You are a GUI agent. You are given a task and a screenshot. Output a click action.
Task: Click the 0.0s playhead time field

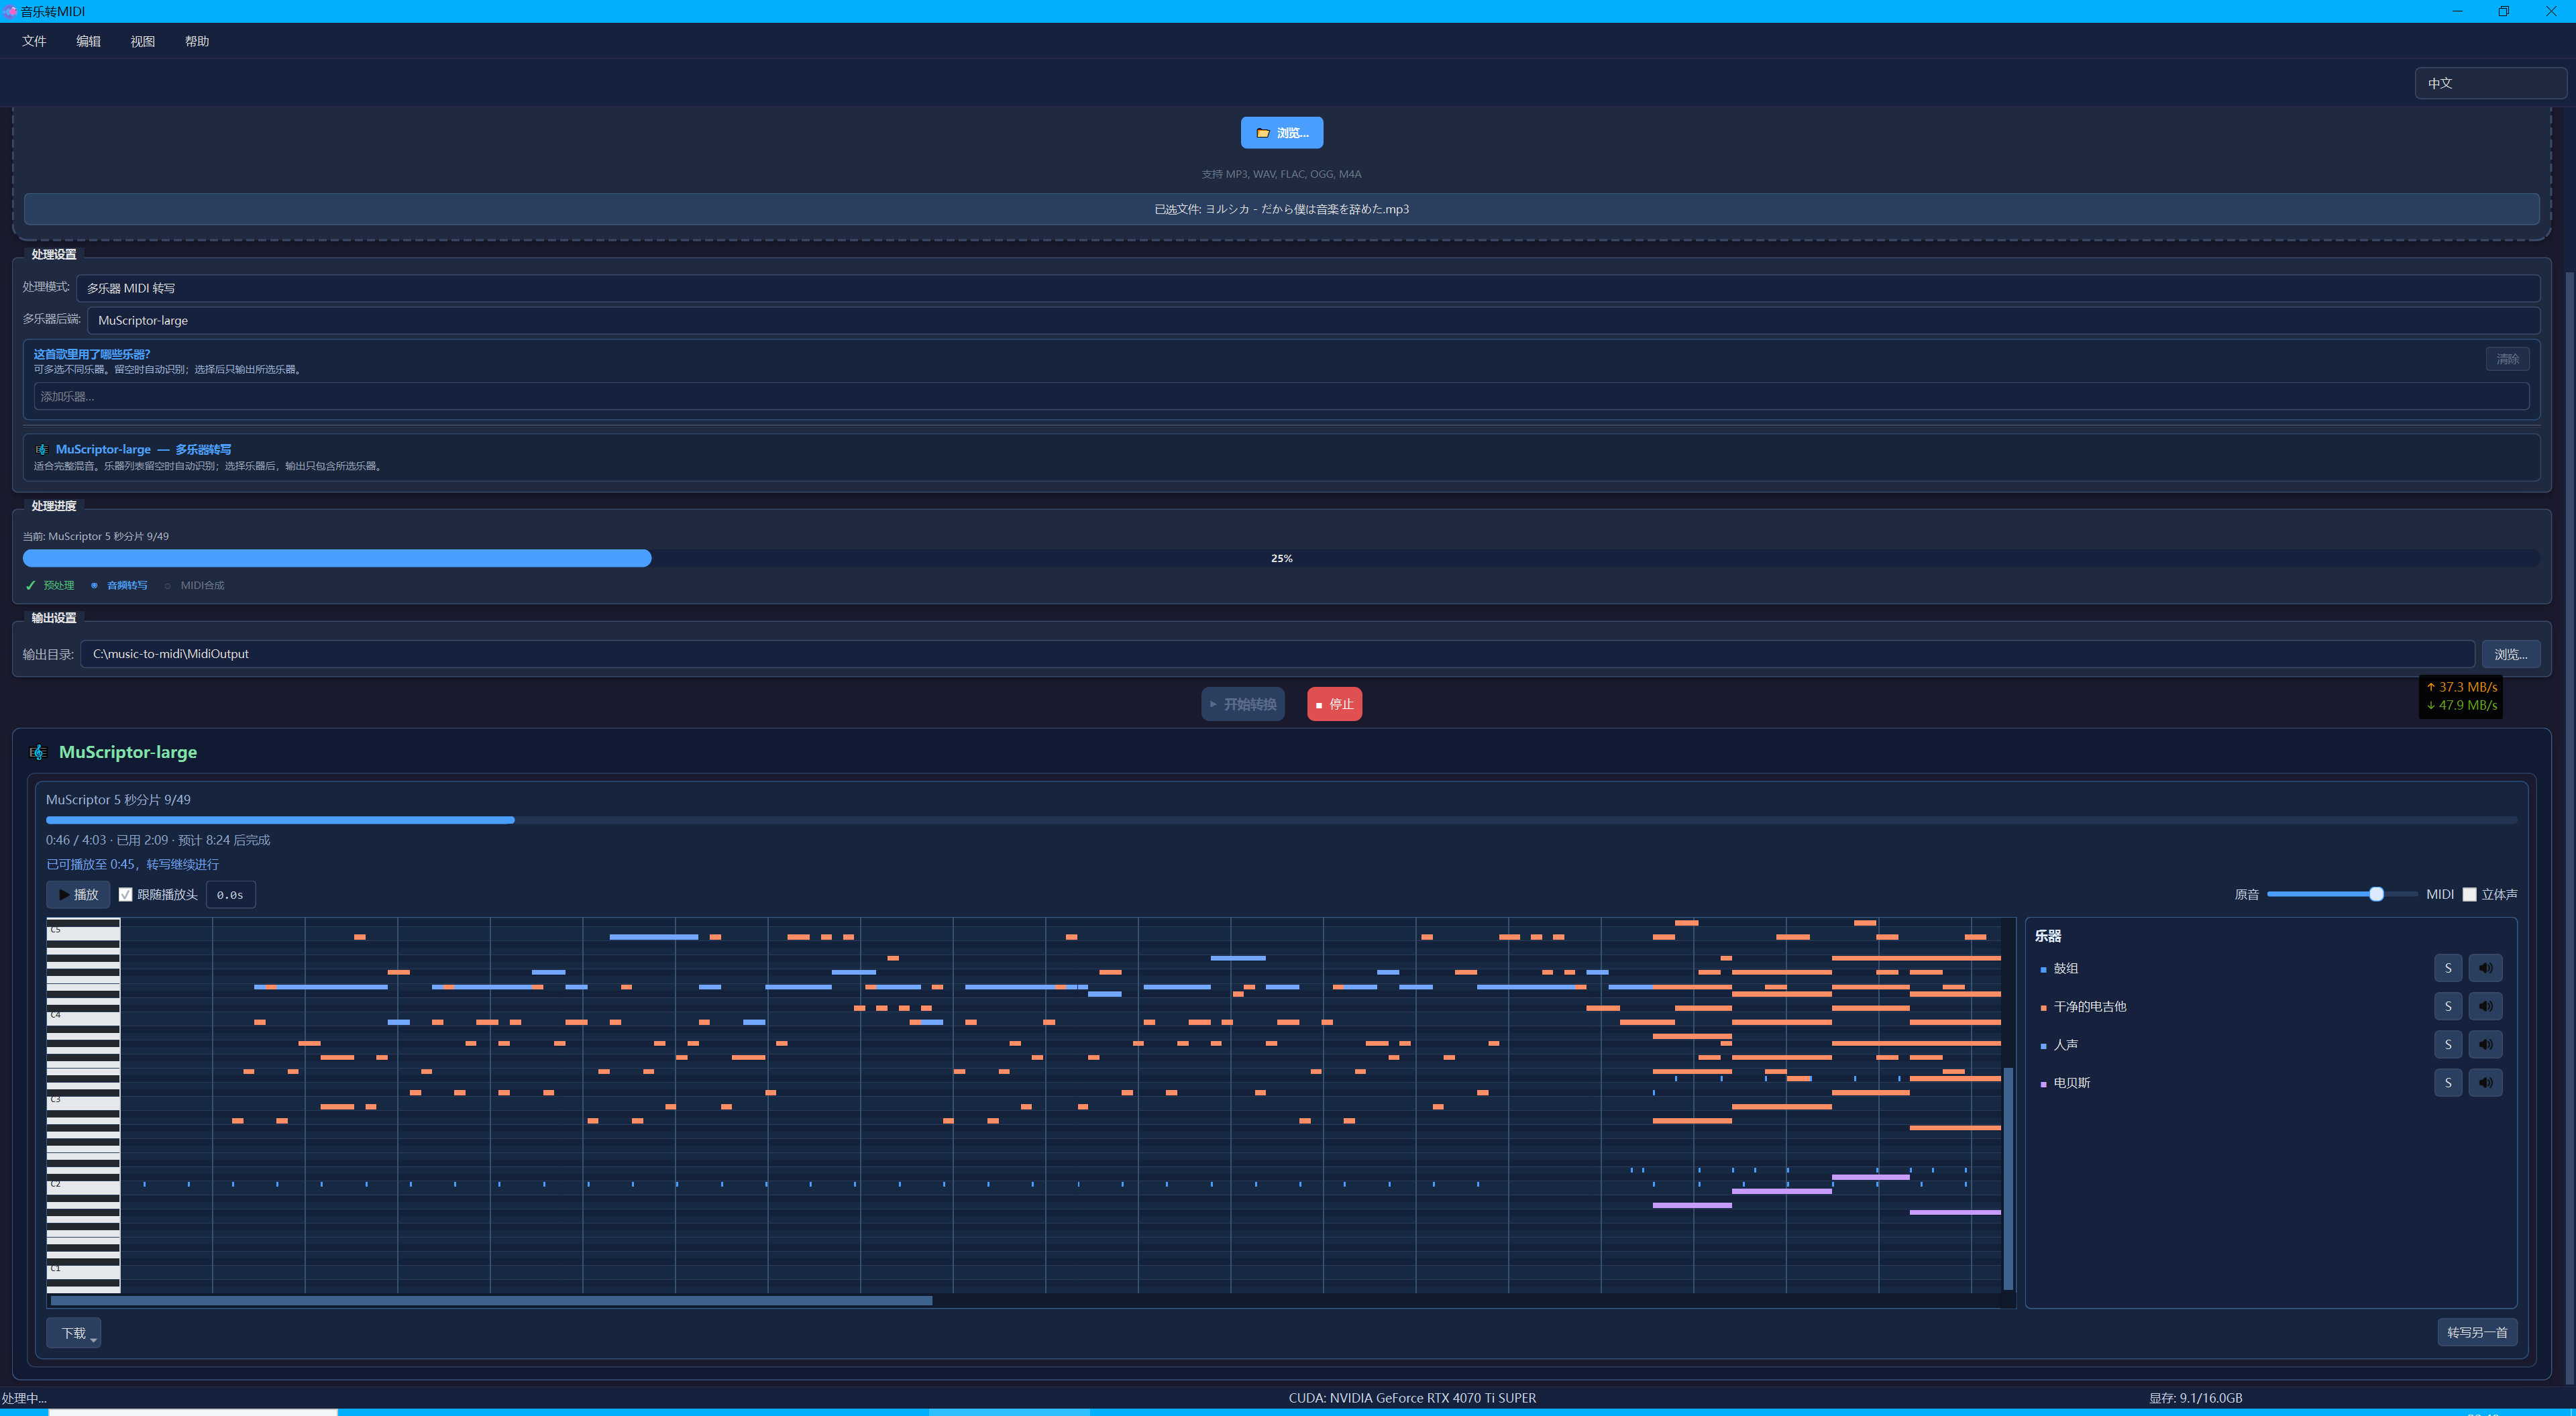[230, 895]
